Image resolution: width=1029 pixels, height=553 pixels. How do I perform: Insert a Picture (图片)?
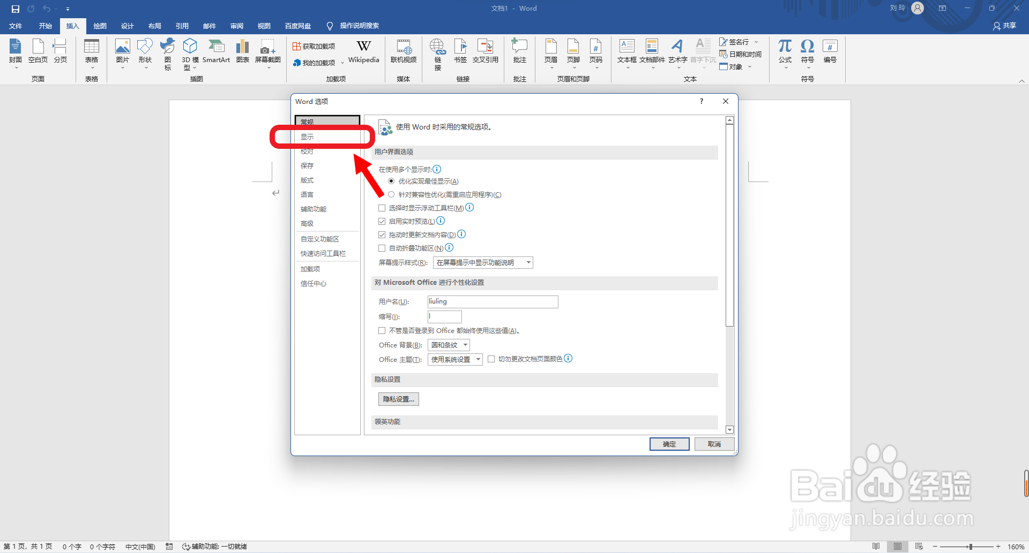(x=123, y=52)
